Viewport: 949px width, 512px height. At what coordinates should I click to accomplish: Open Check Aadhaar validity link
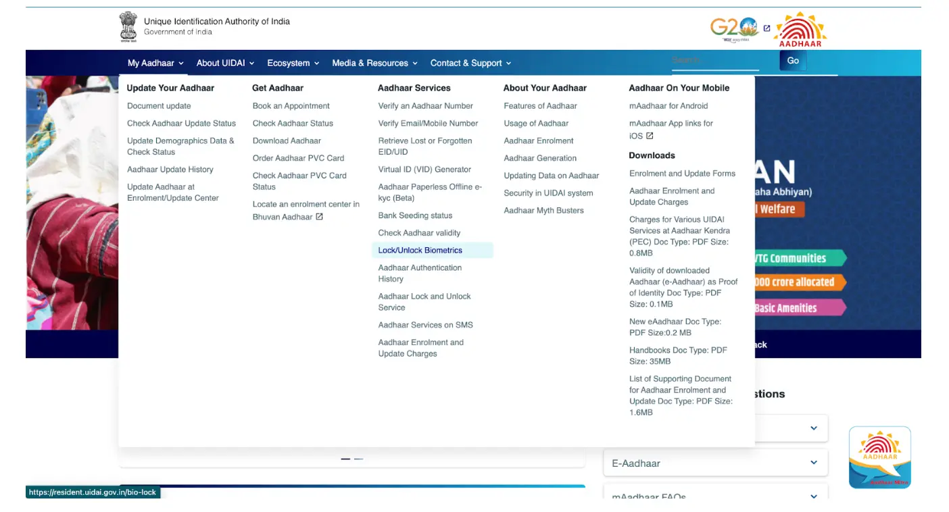coord(419,233)
